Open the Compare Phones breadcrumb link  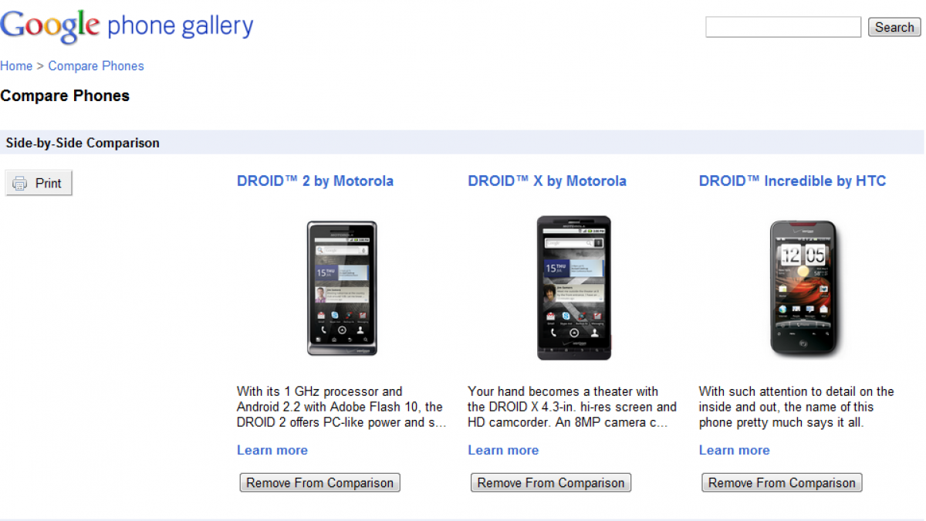pos(96,66)
